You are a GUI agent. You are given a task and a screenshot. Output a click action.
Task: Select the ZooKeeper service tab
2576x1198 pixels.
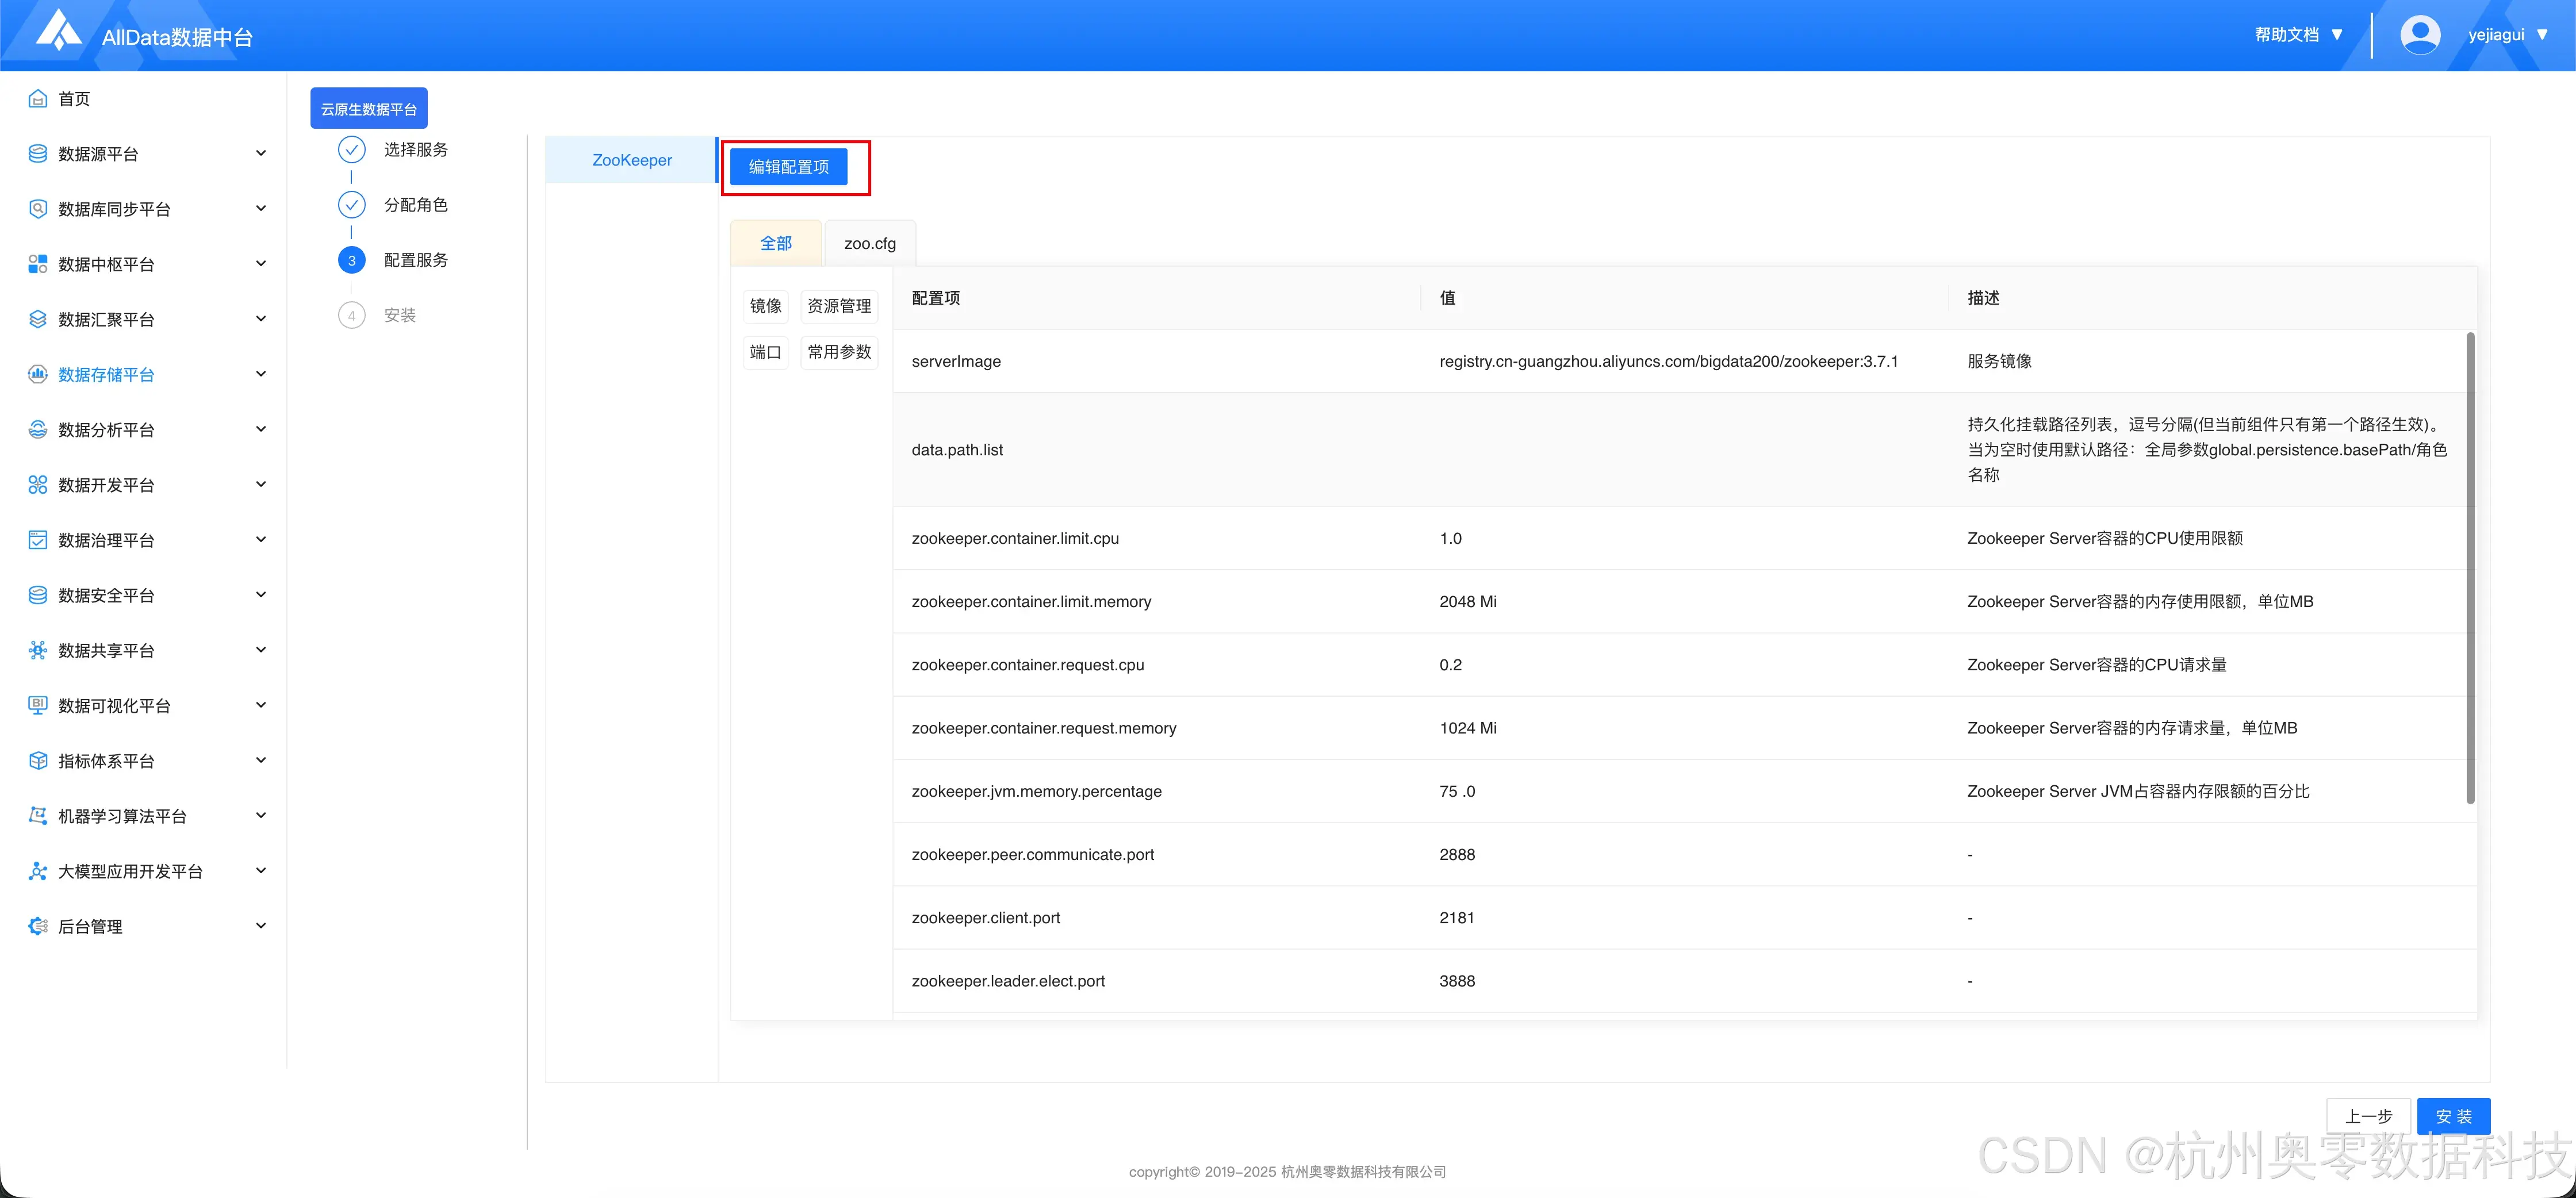[x=631, y=160]
